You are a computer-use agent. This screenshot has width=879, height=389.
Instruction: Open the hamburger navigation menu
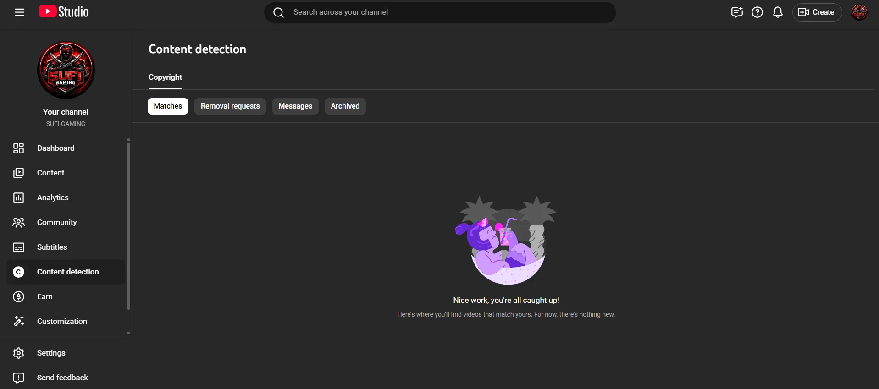click(x=19, y=12)
